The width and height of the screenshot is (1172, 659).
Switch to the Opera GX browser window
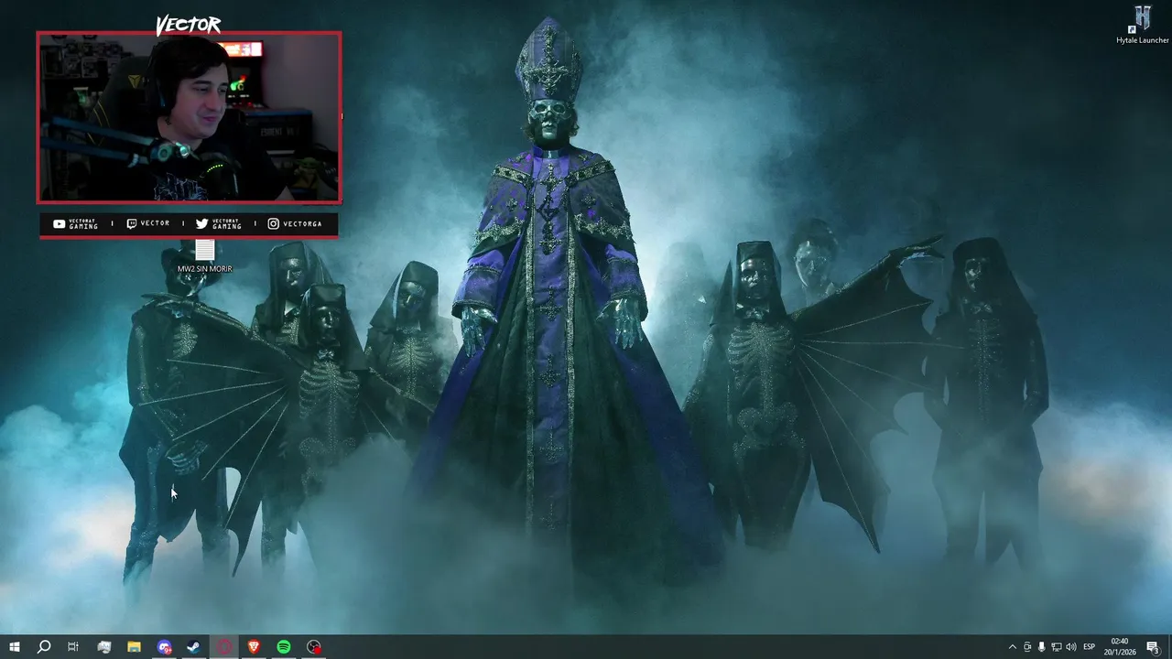pos(224,647)
